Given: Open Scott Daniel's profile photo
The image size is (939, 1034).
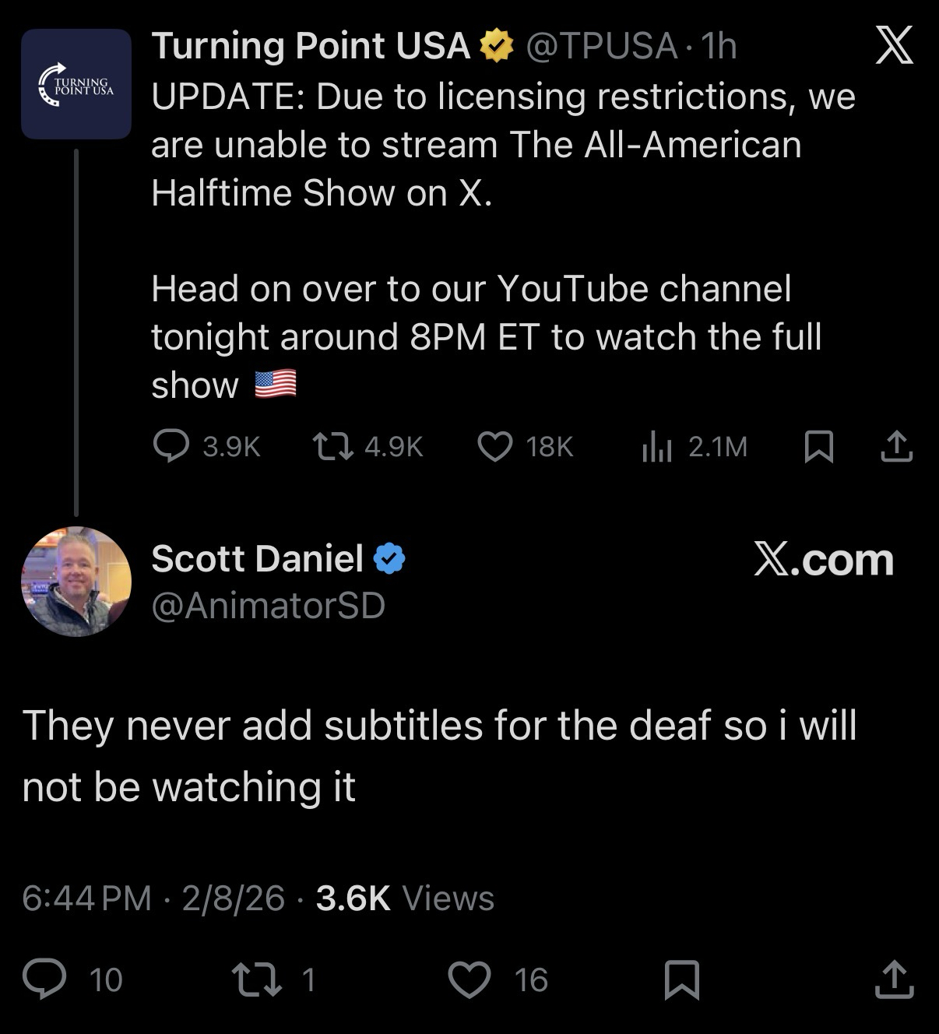Looking at the screenshot, I should pyautogui.click(x=76, y=582).
